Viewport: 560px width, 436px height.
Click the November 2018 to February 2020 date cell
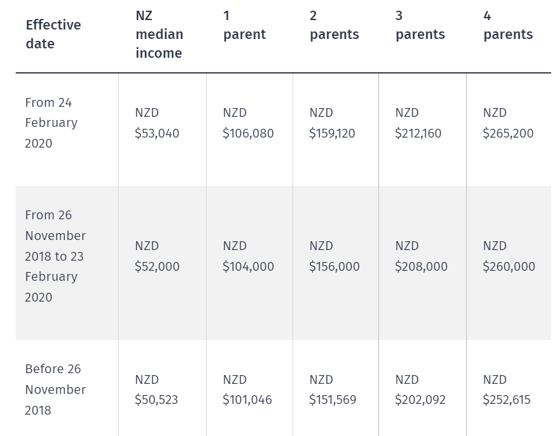[x=55, y=256]
